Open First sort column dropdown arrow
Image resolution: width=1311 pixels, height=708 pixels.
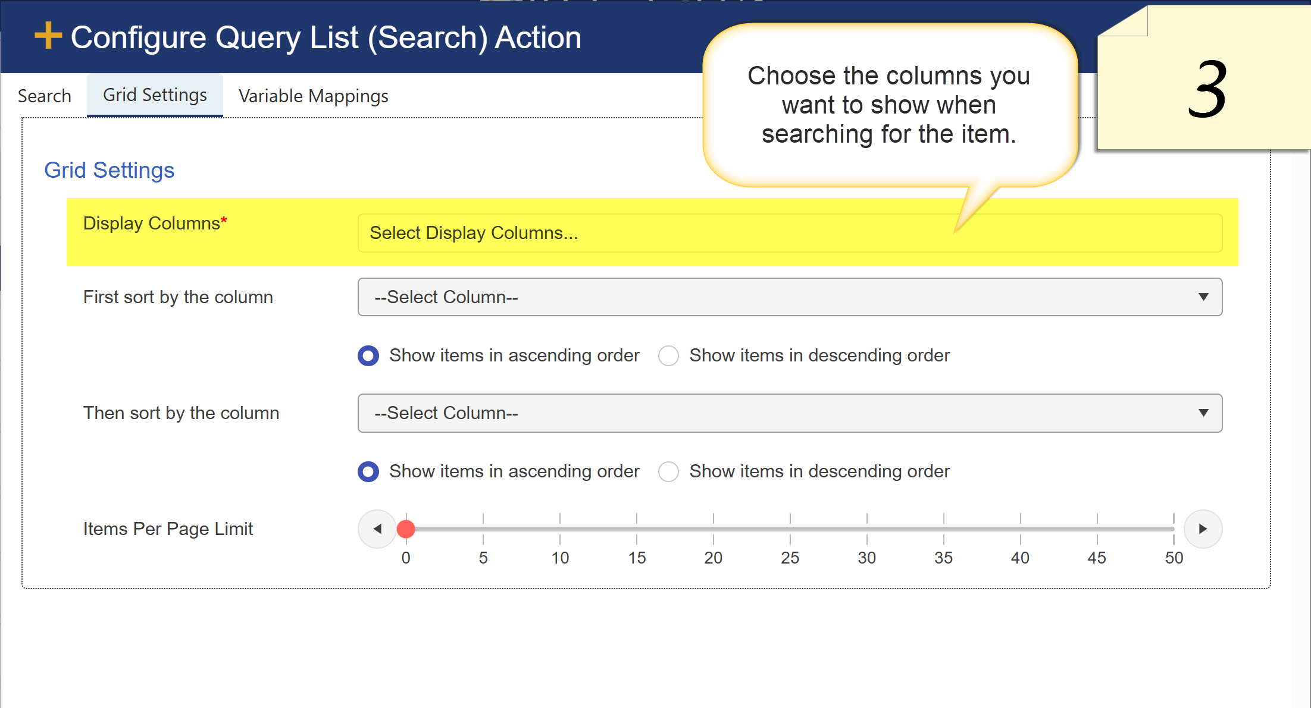(x=1203, y=297)
